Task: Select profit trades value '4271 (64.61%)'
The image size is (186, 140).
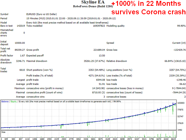Action: (x=97, y=76)
